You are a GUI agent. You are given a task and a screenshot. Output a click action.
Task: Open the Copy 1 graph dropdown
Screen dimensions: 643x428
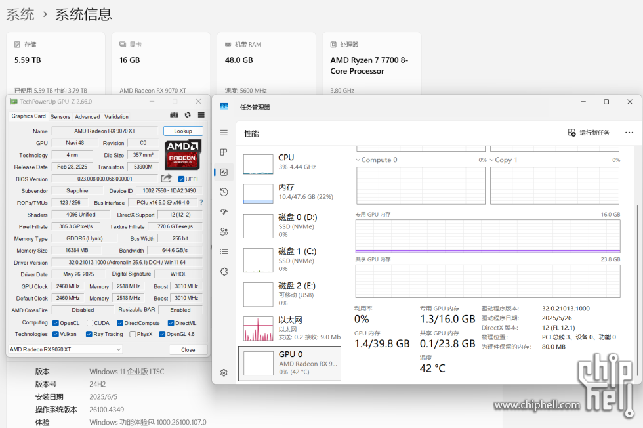[491, 160]
